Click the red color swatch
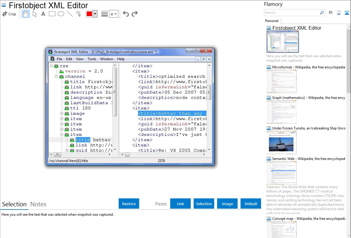The width and height of the screenshot is (351, 238). (x=89, y=14)
